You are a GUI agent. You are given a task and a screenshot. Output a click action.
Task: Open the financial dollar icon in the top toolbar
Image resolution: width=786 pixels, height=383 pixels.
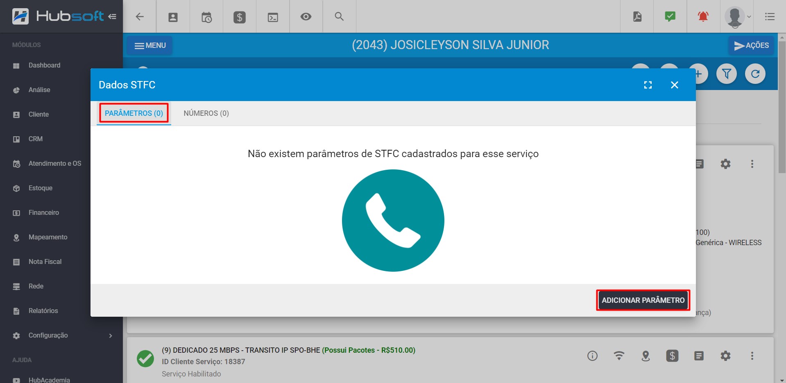[239, 16]
